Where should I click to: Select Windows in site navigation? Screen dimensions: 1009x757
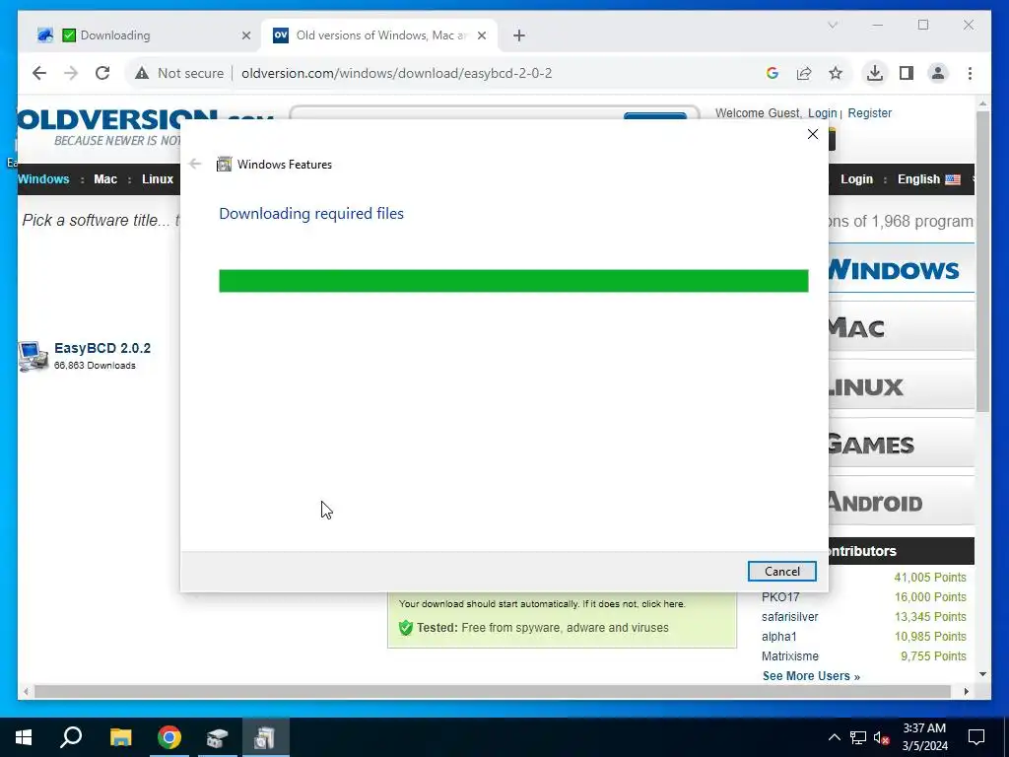click(43, 179)
